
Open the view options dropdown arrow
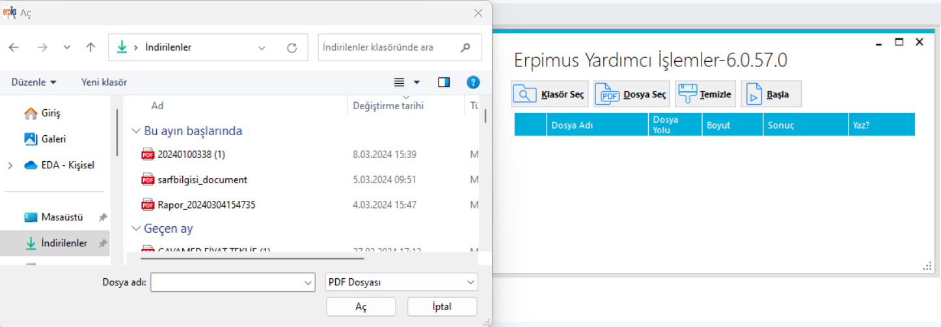[x=416, y=83]
